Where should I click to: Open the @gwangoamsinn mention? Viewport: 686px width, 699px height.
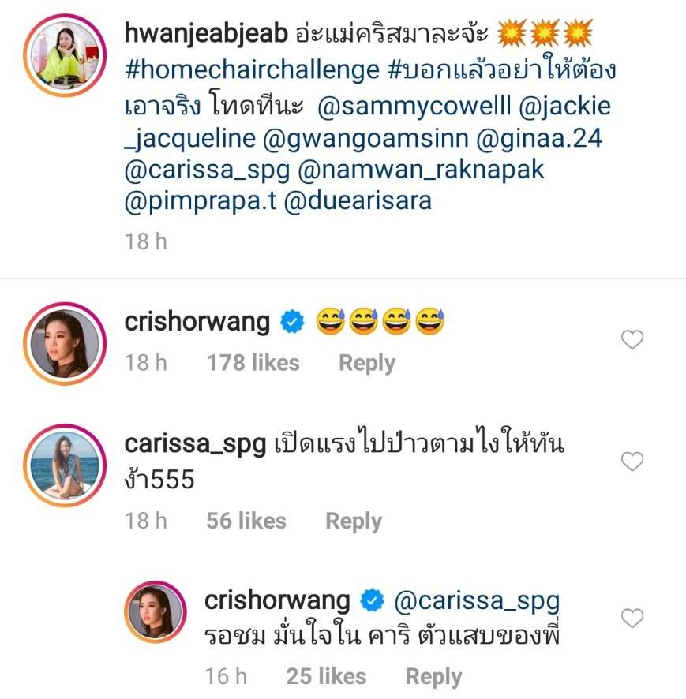click(365, 138)
